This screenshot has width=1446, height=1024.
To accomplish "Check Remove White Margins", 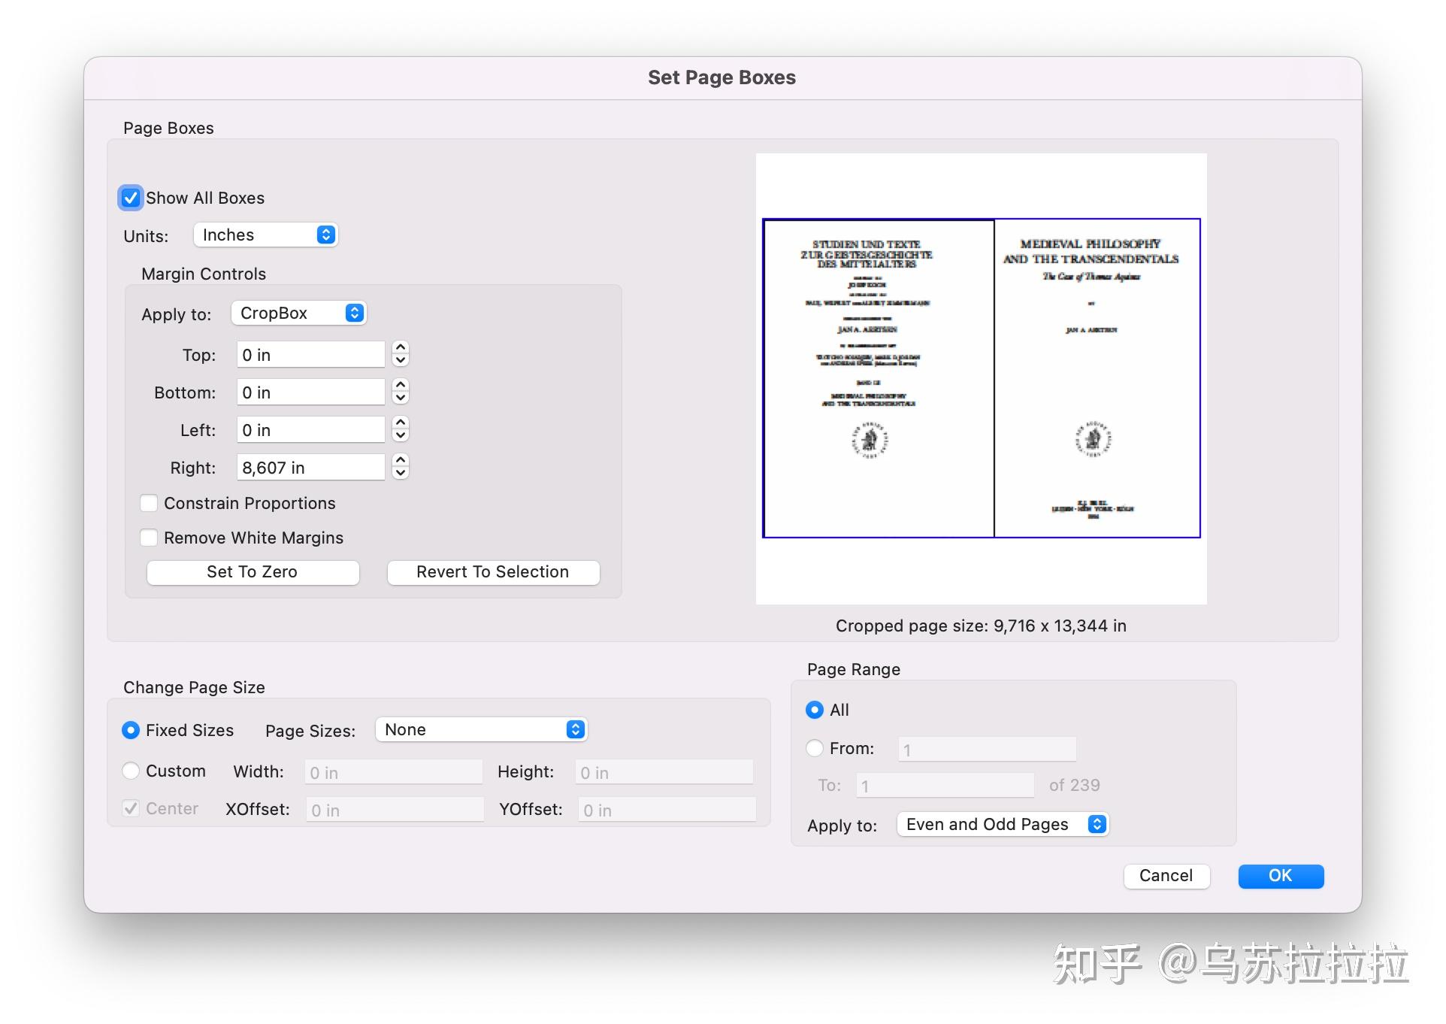I will pyautogui.click(x=149, y=537).
